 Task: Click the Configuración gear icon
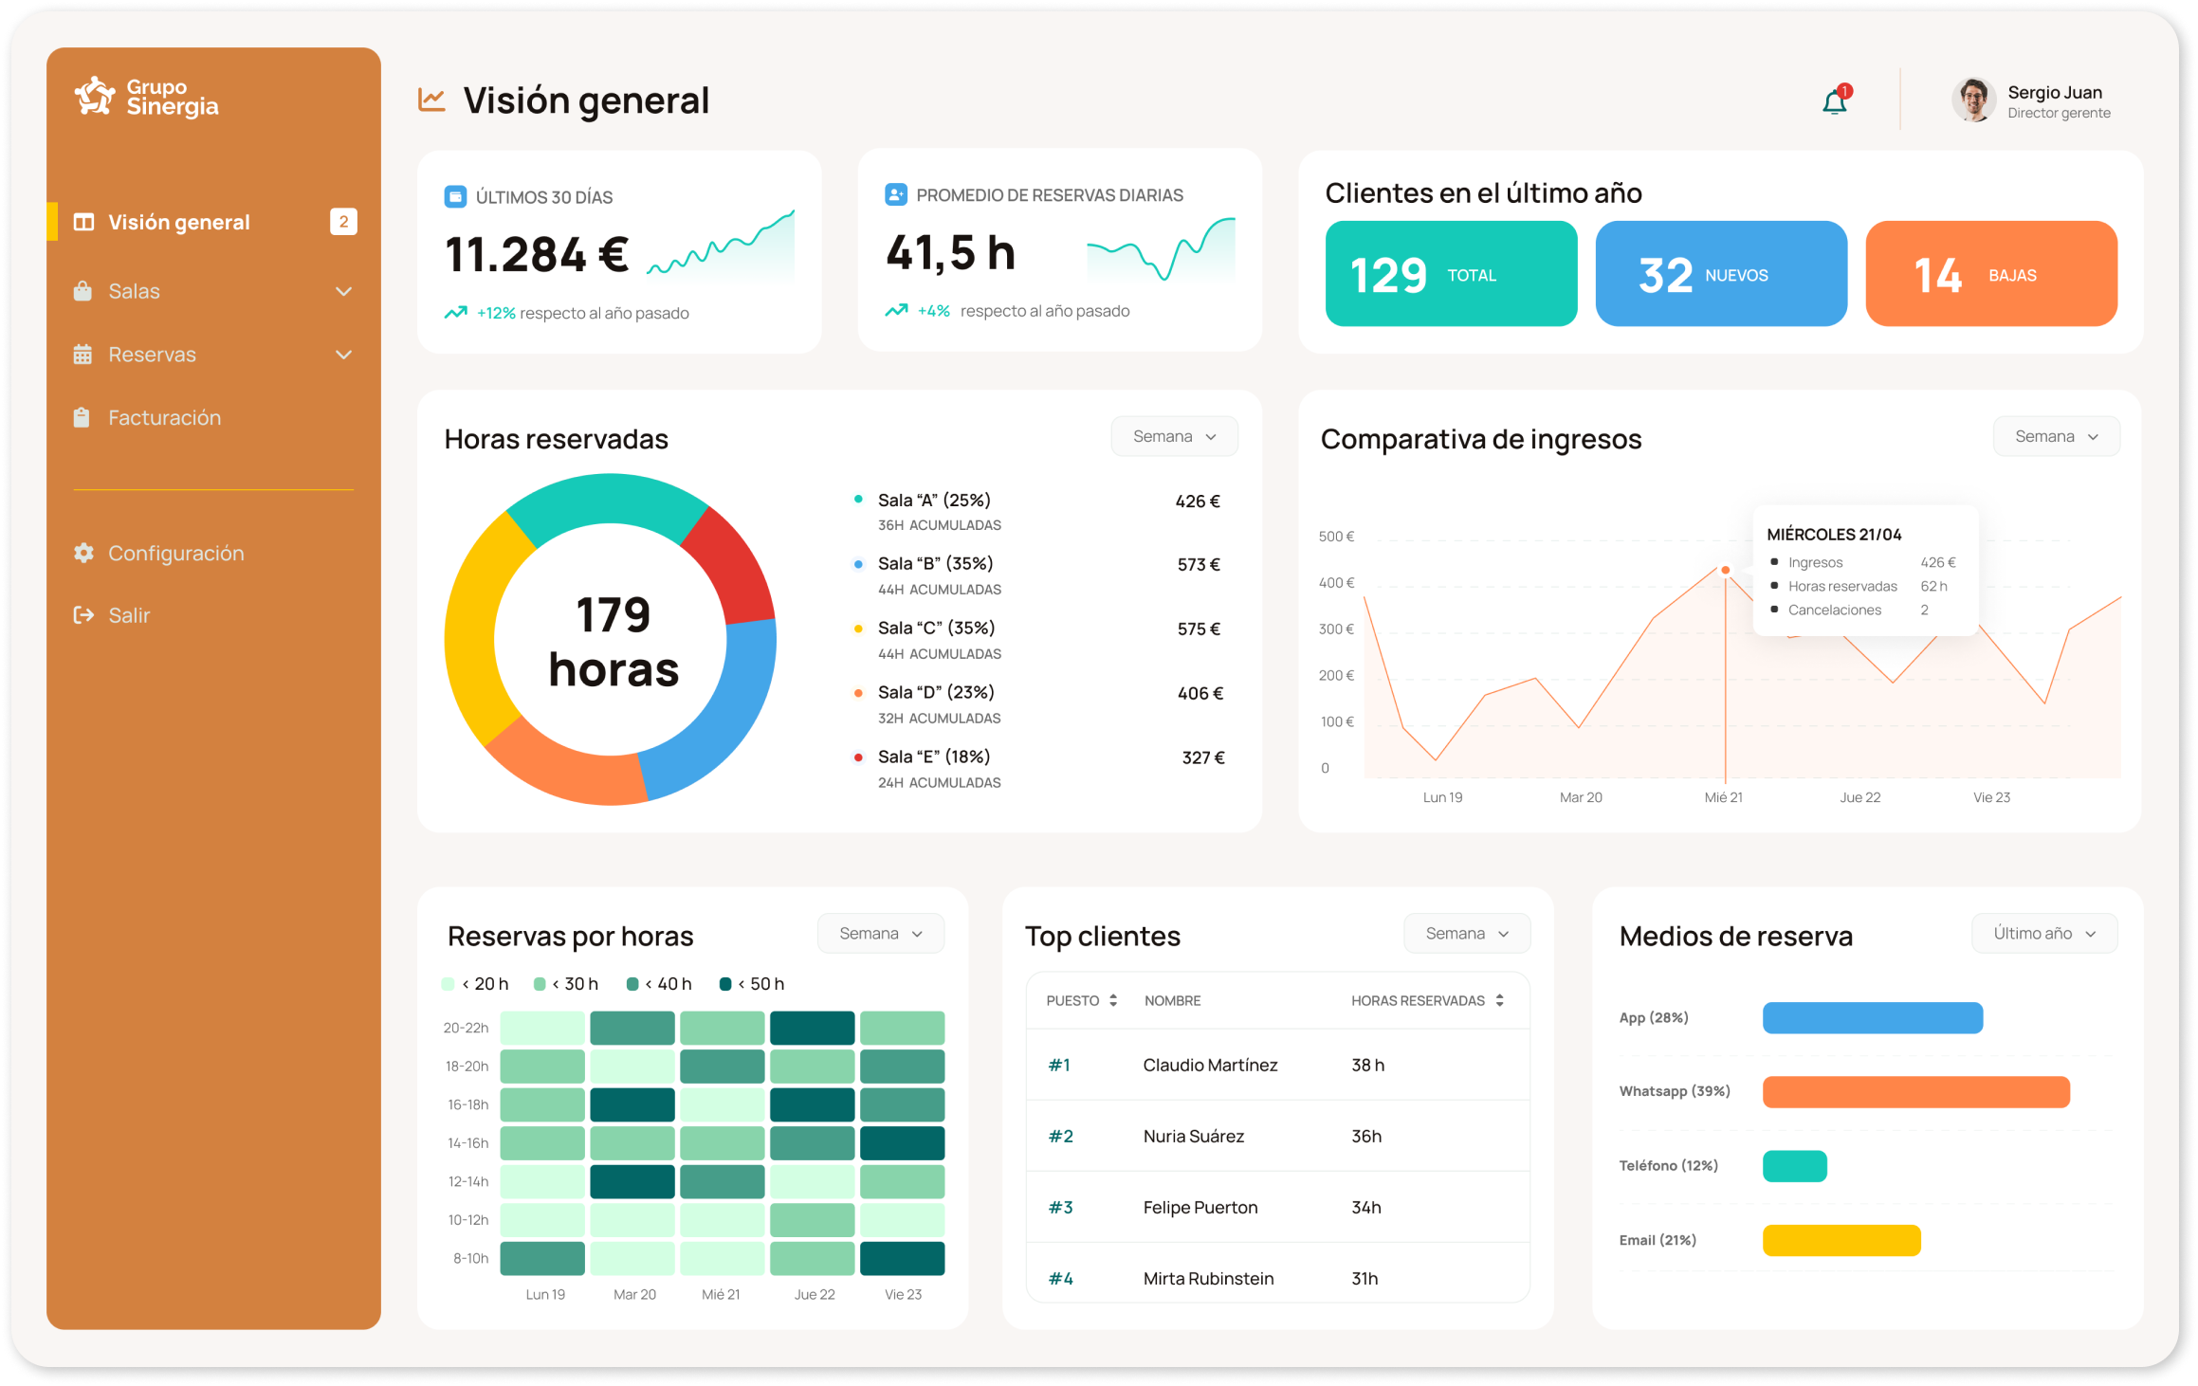(x=83, y=553)
